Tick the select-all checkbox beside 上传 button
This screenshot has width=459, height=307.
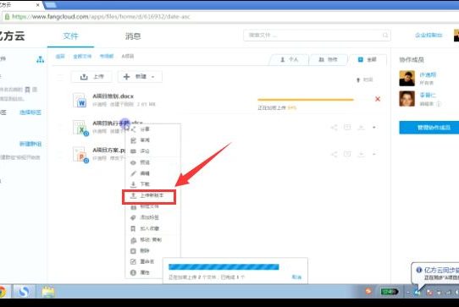(60, 77)
